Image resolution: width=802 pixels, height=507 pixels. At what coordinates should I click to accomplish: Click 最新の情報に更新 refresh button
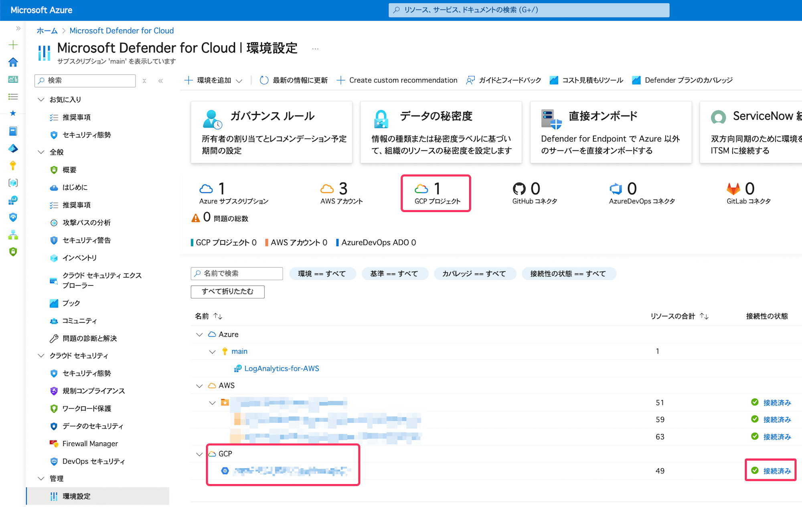(x=294, y=80)
